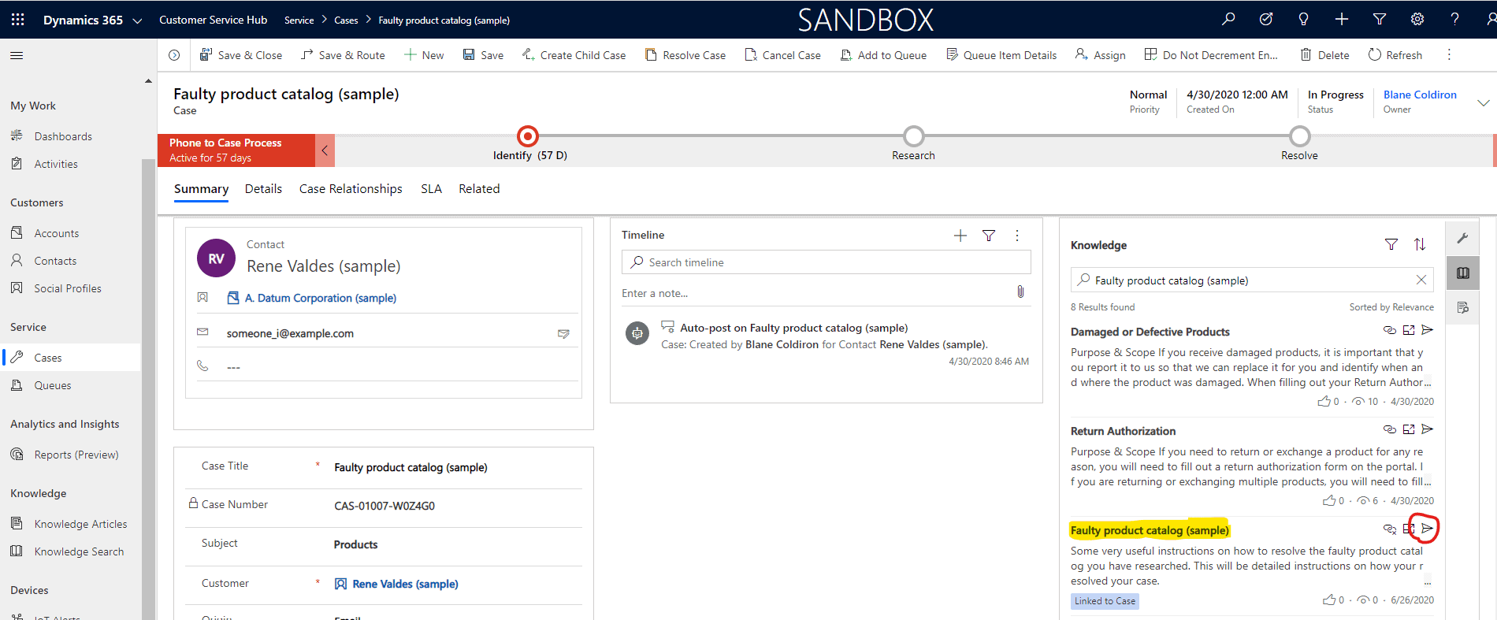1497x620 pixels.
Task: Open Social Profiles in the sidebar
Action: pyautogui.click(x=68, y=288)
